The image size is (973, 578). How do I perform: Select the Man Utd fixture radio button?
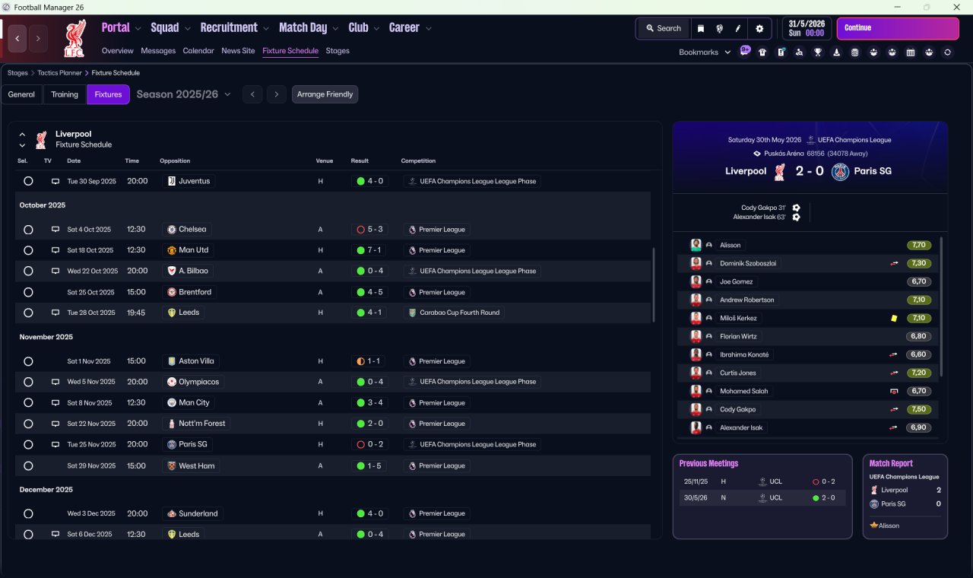coord(28,250)
